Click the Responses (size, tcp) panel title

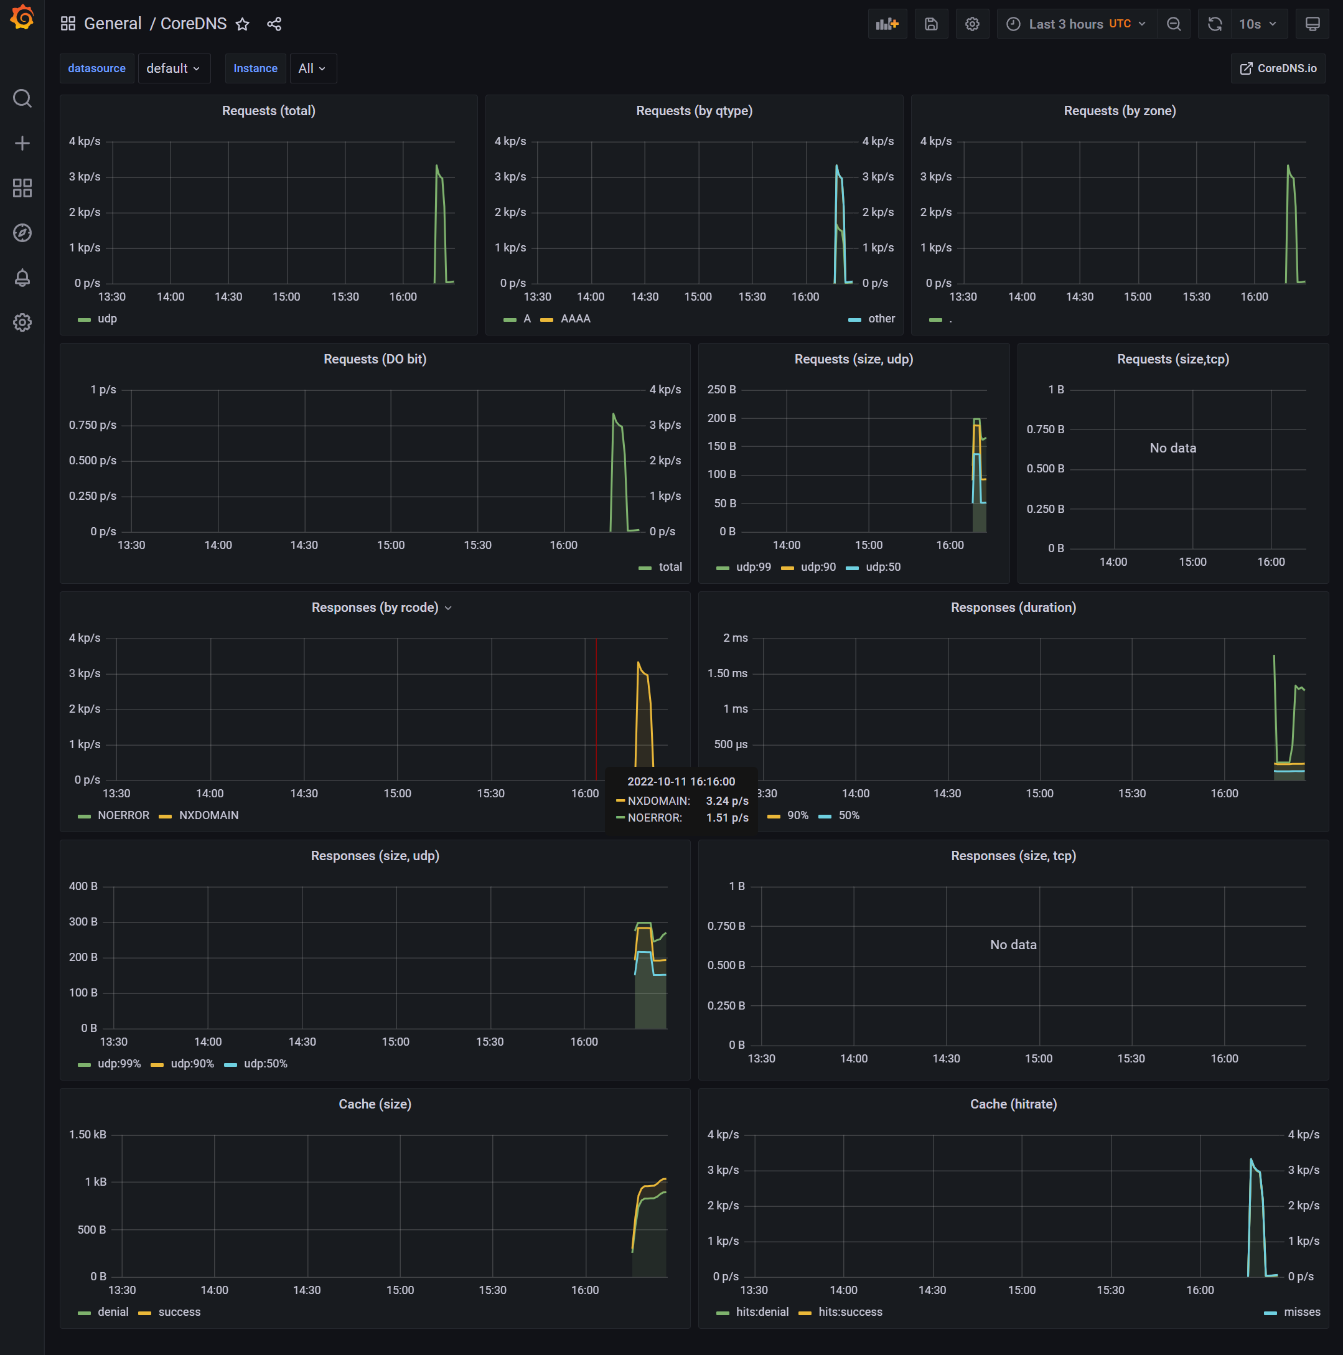point(1013,856)
